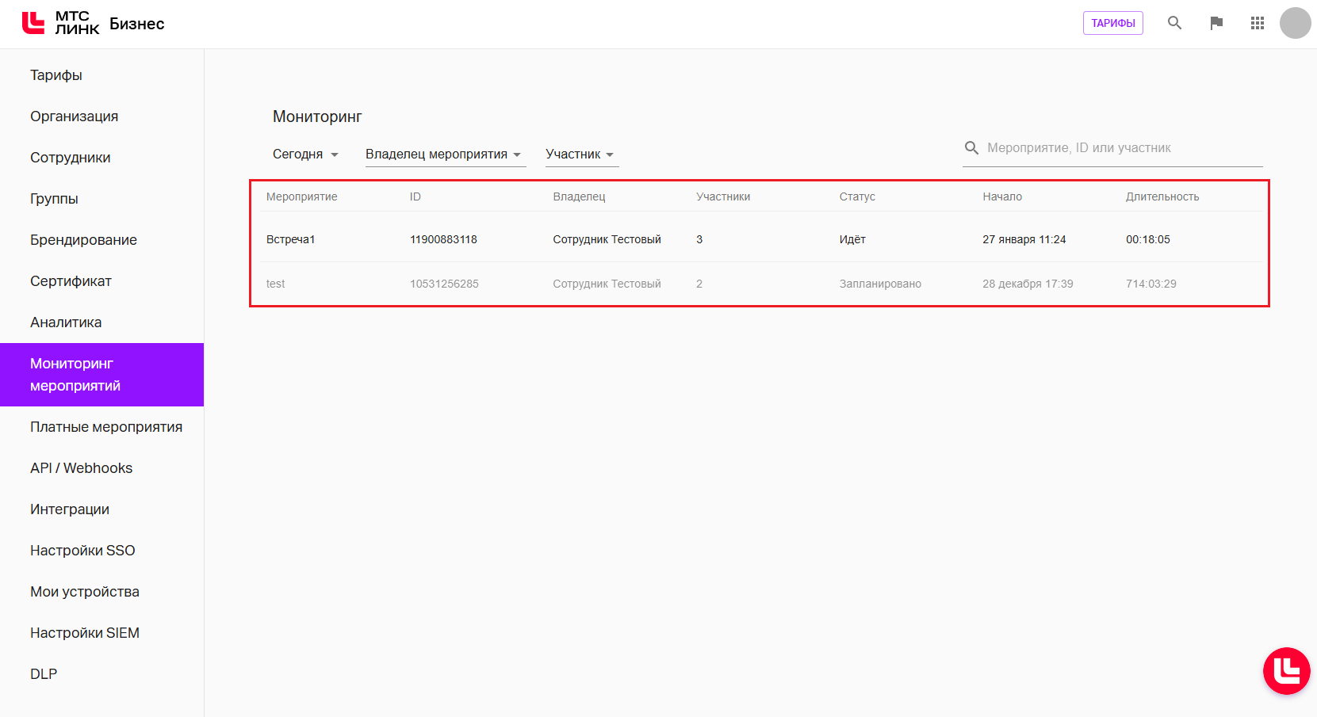Click the flag icon in header
The height and width of the screenshot is (717, 1317).
[1216, 23]
